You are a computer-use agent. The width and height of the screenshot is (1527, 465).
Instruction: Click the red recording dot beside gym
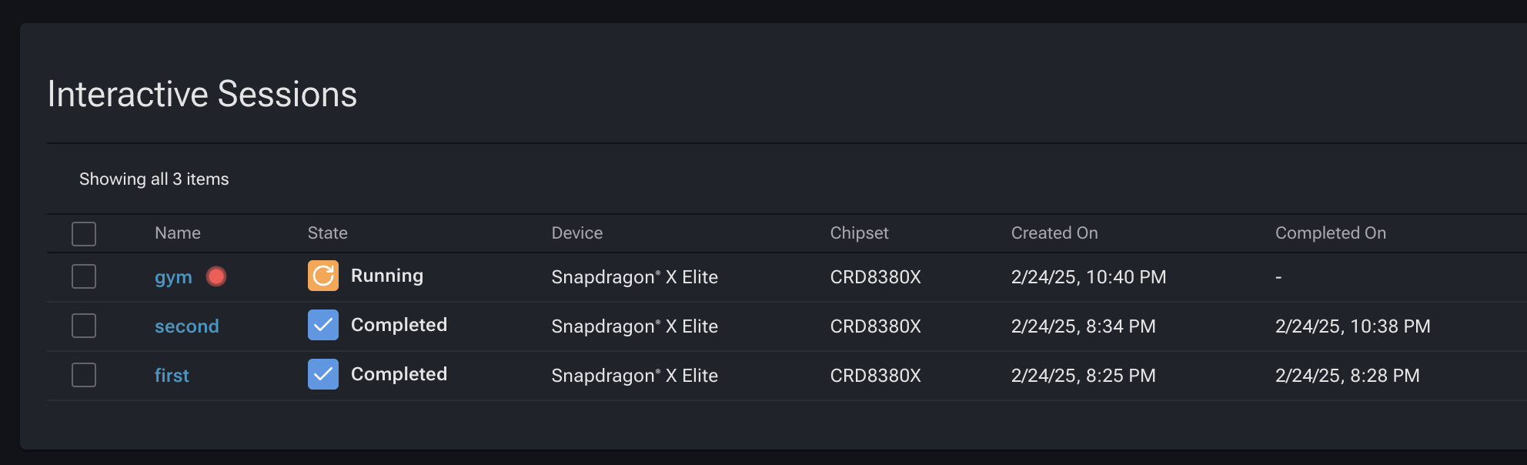[216, 276]
